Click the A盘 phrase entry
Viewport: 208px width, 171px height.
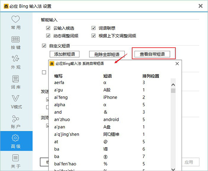(x=107, y=127)
